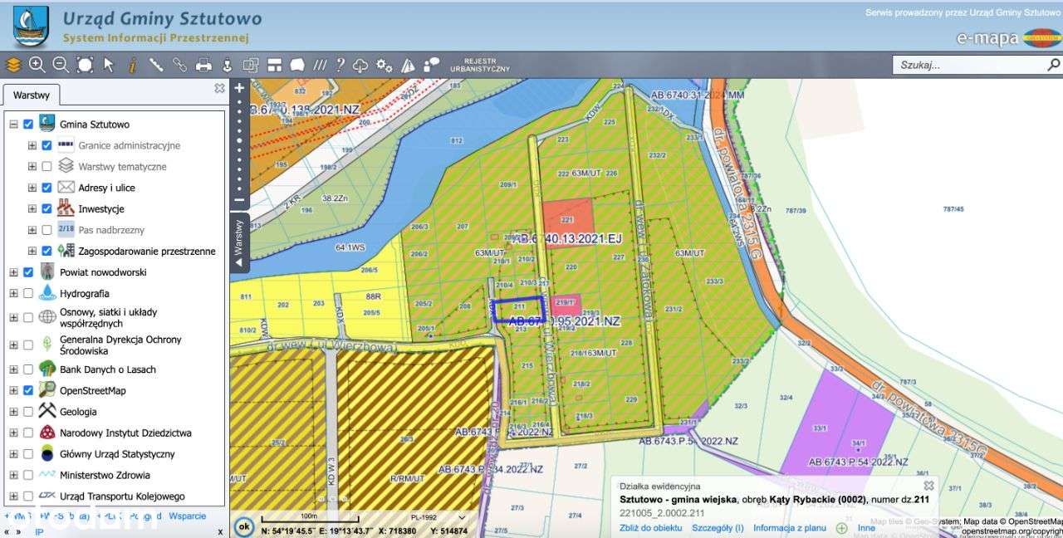
Task: Select the distance measure line tool
Action: 156,65
